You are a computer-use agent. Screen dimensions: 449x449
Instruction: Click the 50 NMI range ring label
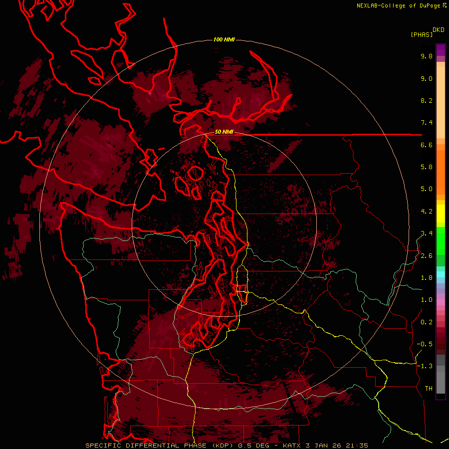click(x=224, y=132)
